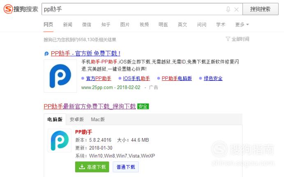Clear the search box with X icon

click(x=236, y=9)
